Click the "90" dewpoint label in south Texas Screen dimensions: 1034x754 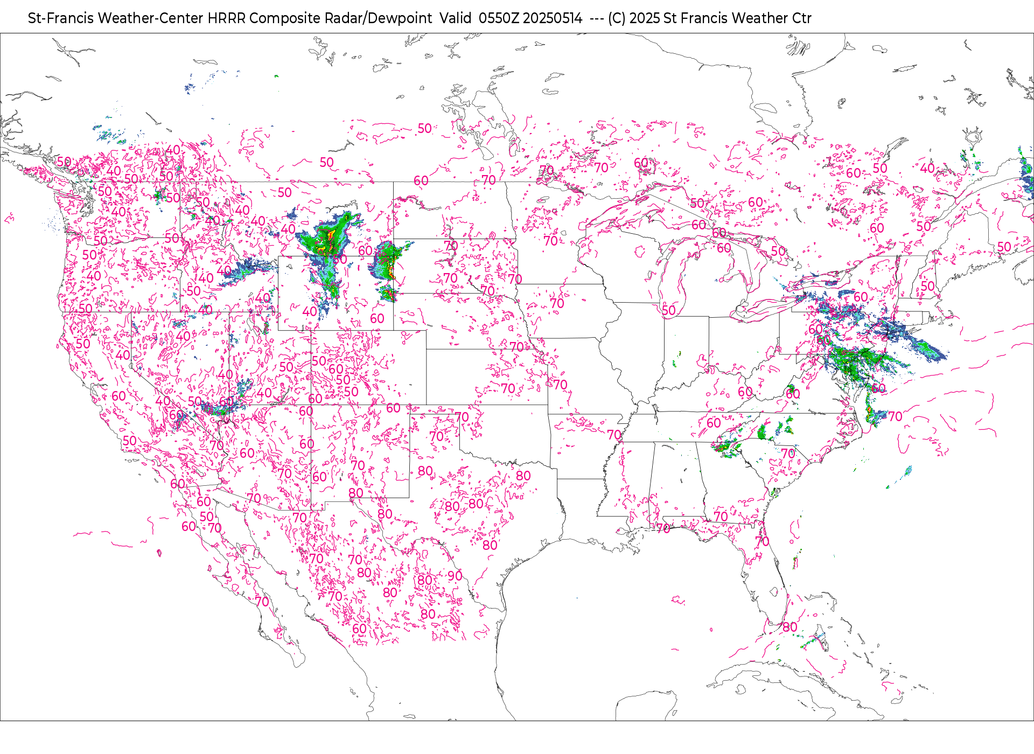(x=455, y=576)
